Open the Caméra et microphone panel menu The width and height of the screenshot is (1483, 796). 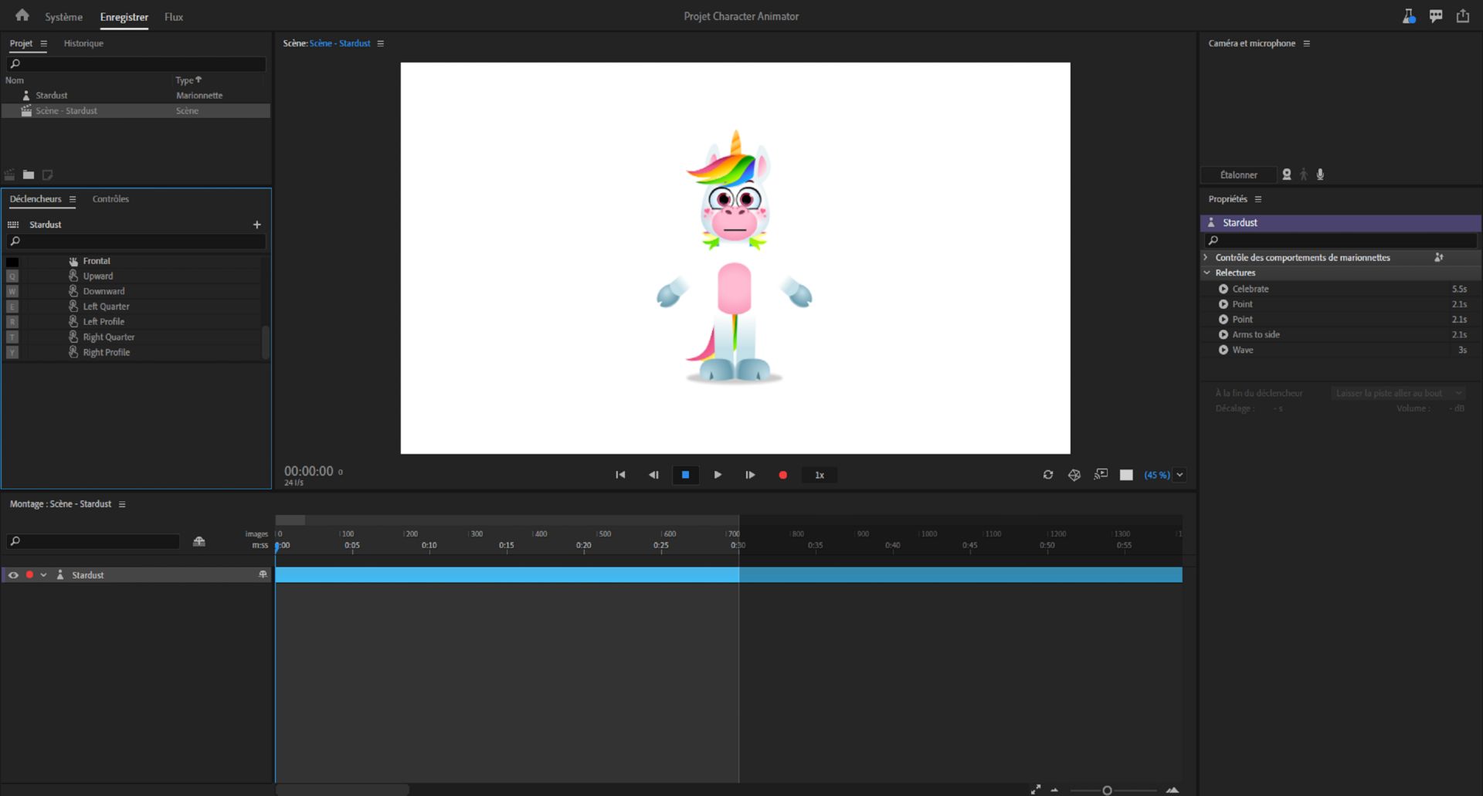pyautogui.click(x=1307, y=43)
